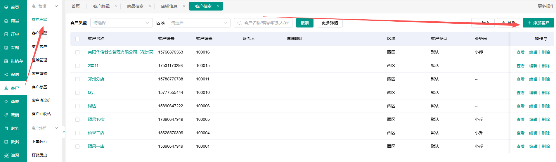Screen dimensions: 556x162
Task: Close the active 客户档案 tab
Action: pos(218,6)
